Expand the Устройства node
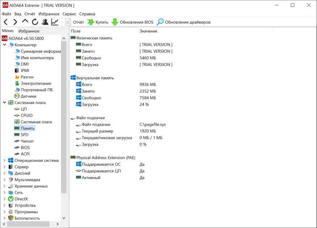 [4, 205]
